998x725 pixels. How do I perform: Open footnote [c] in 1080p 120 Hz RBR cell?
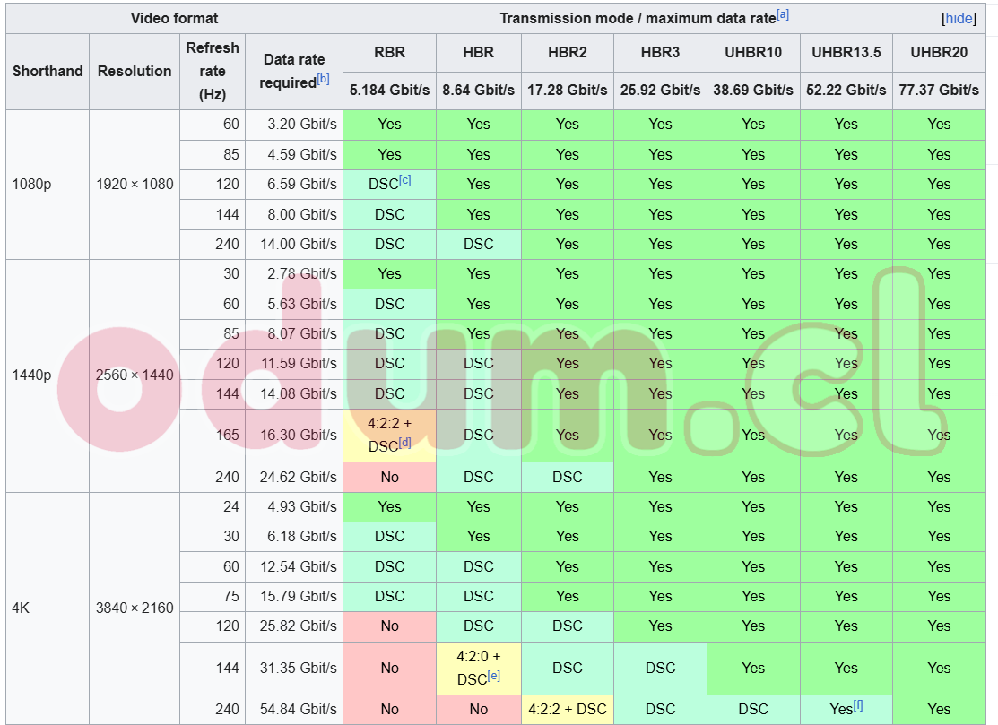point(404,180)
